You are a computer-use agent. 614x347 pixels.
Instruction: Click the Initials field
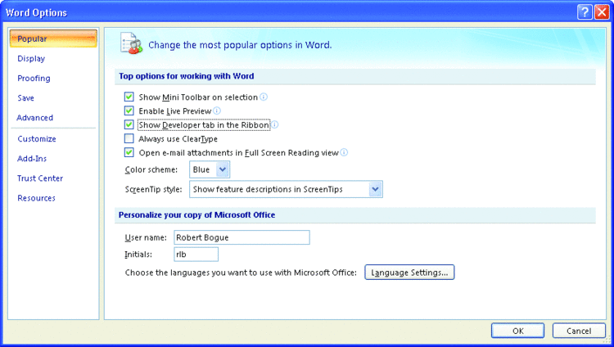[x=196, y=255]
